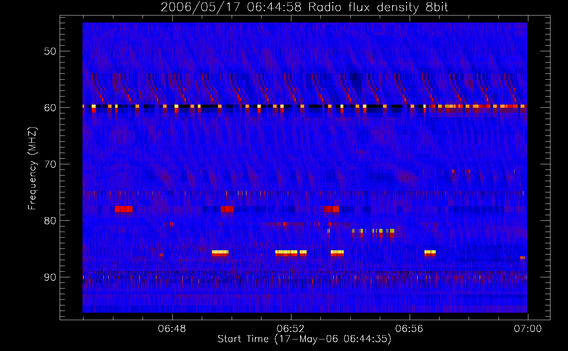Viewport: 568px width, 351px height.
Task: Click the 80 frequency tick label
Action: (x=50, y=221)
